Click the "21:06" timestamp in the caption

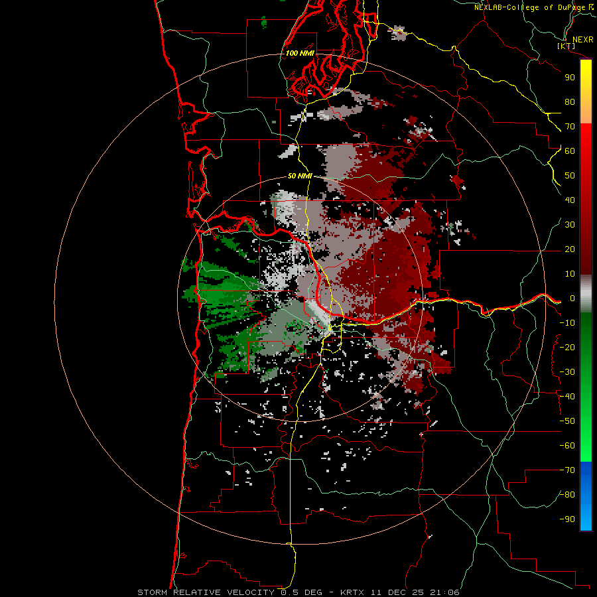point(444,592)
